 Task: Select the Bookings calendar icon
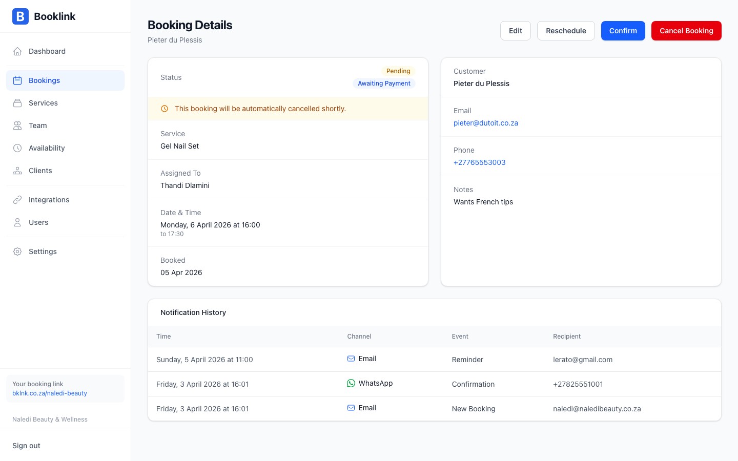17,80
